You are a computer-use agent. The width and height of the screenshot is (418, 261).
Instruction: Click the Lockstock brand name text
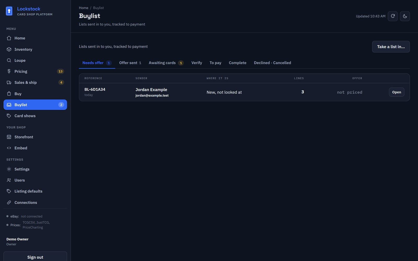(29, 9)
